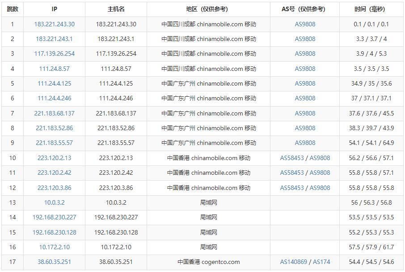Screen dimensions: 405x272
Task: Open IP link 221.183.55.57
Action: click(54, 143)
